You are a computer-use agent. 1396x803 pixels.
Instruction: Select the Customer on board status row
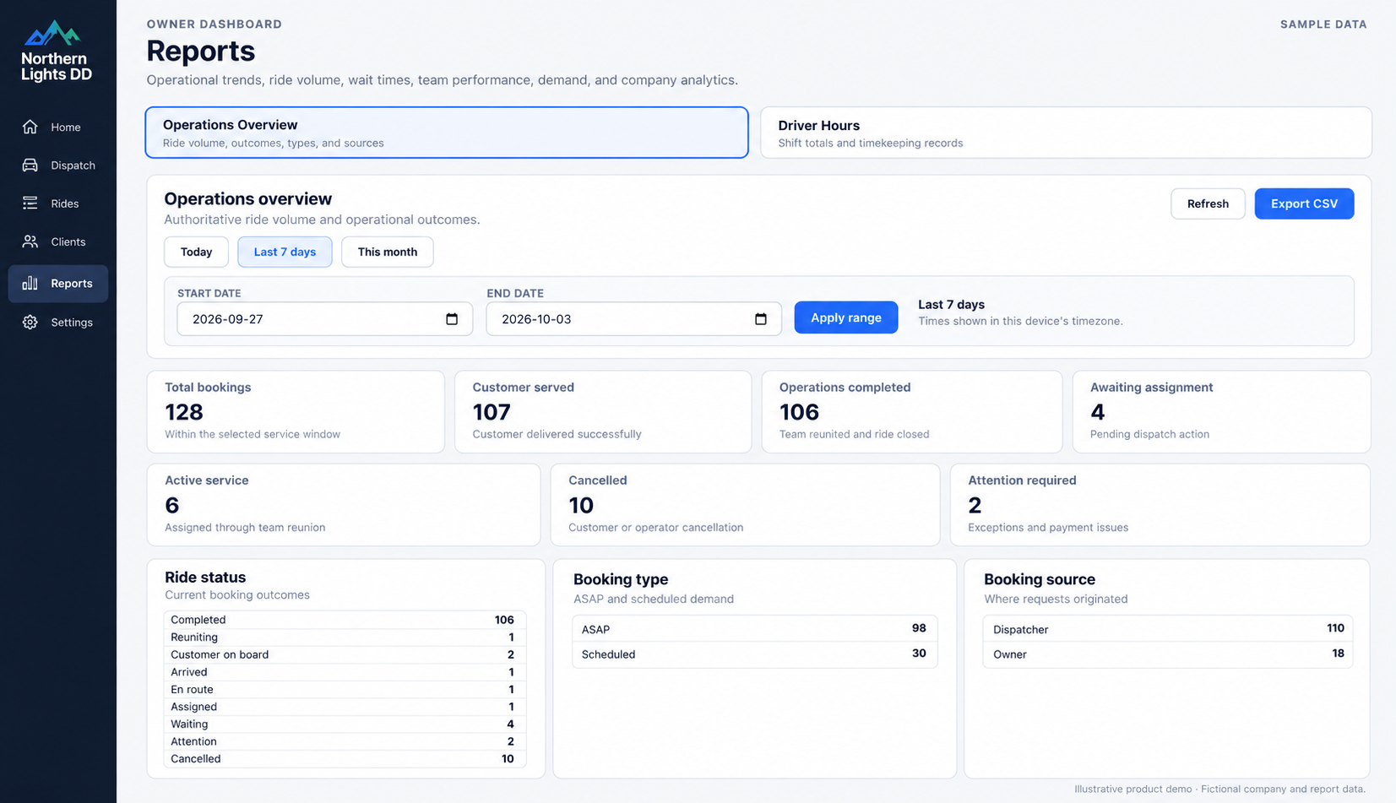(x=345, y=654)
